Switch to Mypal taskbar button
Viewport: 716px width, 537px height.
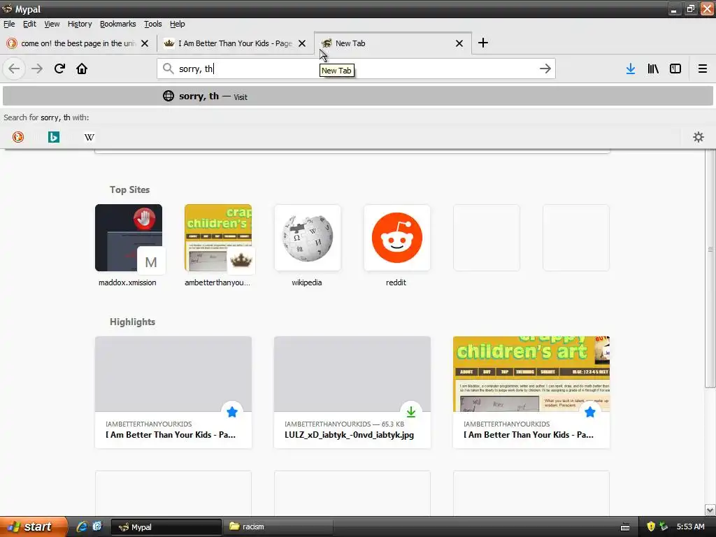166,527
